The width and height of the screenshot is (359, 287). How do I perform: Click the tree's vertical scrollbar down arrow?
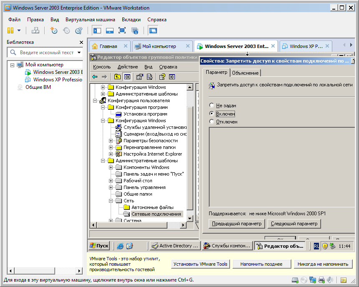tap(190, 218)
